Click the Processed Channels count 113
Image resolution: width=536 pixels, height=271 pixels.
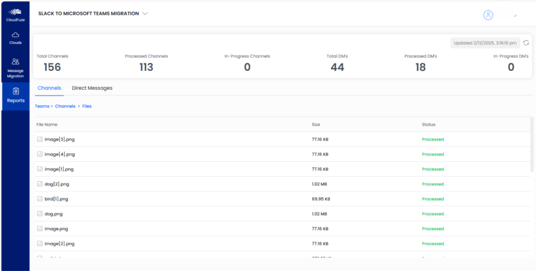pyautogui.click(x=146, y=67)
